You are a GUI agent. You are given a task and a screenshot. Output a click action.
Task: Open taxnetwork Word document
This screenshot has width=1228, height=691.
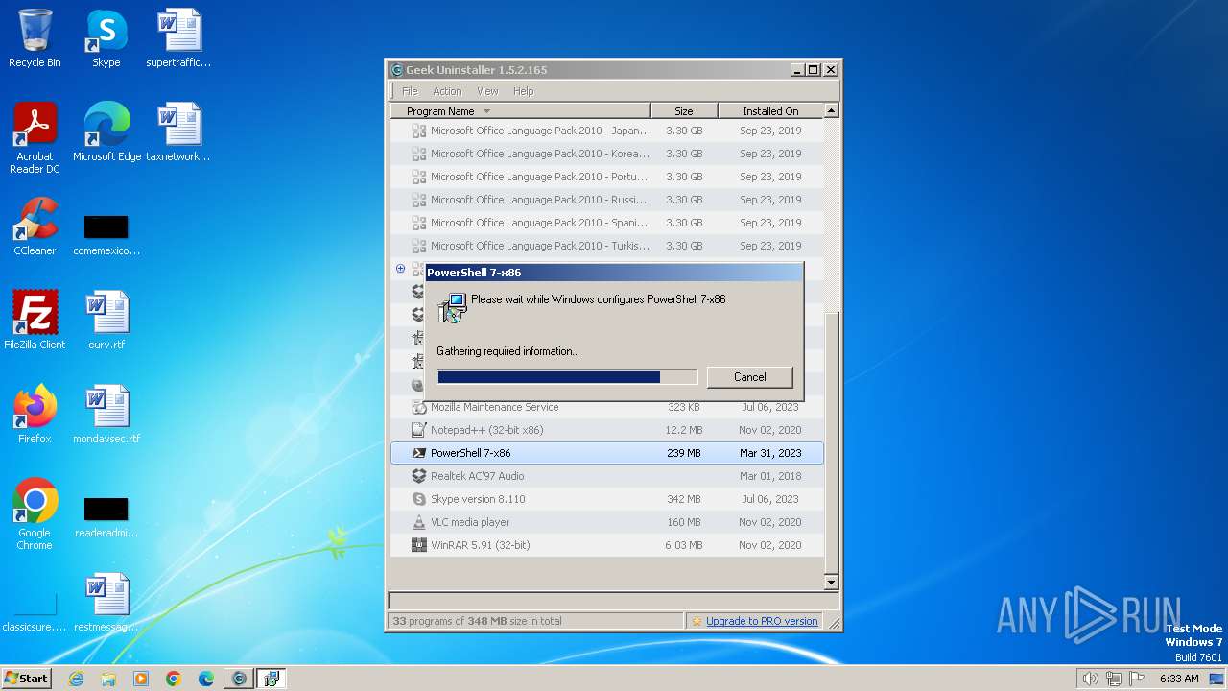(x=178, y=133)
